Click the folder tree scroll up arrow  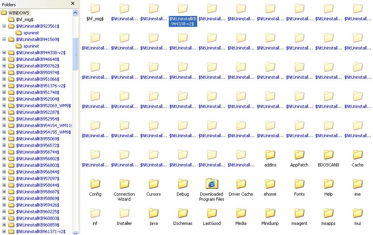pyautogui.click(x=75, y=12)
